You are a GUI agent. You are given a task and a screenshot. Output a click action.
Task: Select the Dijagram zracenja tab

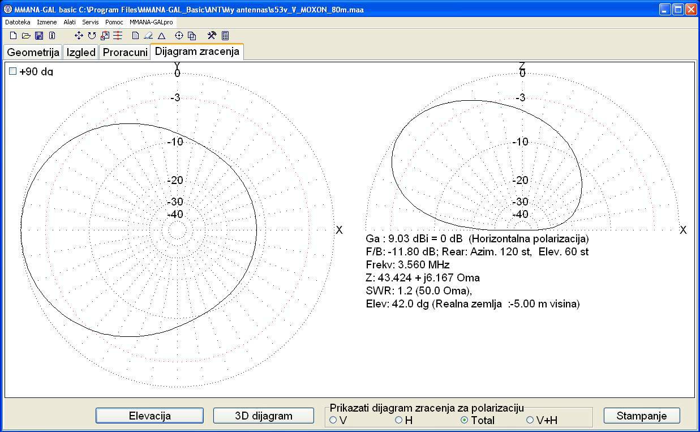197,51
